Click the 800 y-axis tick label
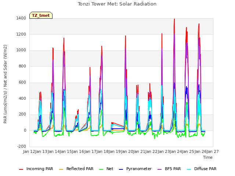The width and height of the screenshot is (235, 176). tap(22, 66)
